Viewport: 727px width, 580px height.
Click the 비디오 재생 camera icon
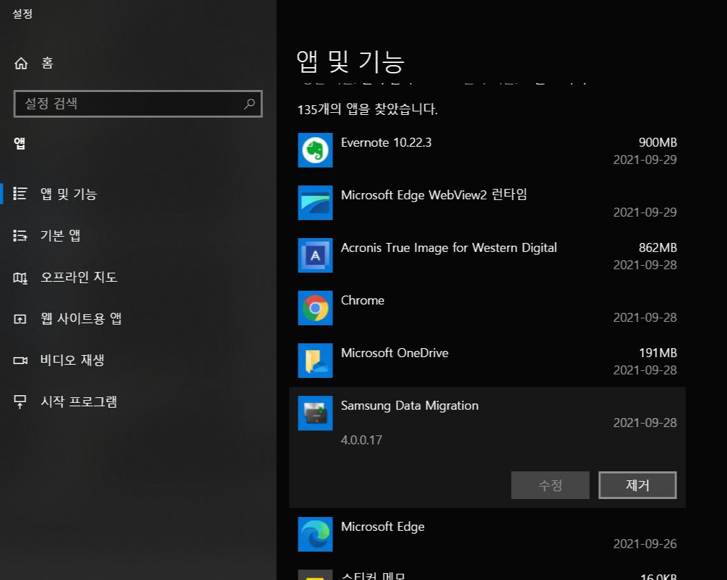click(20, 360)
